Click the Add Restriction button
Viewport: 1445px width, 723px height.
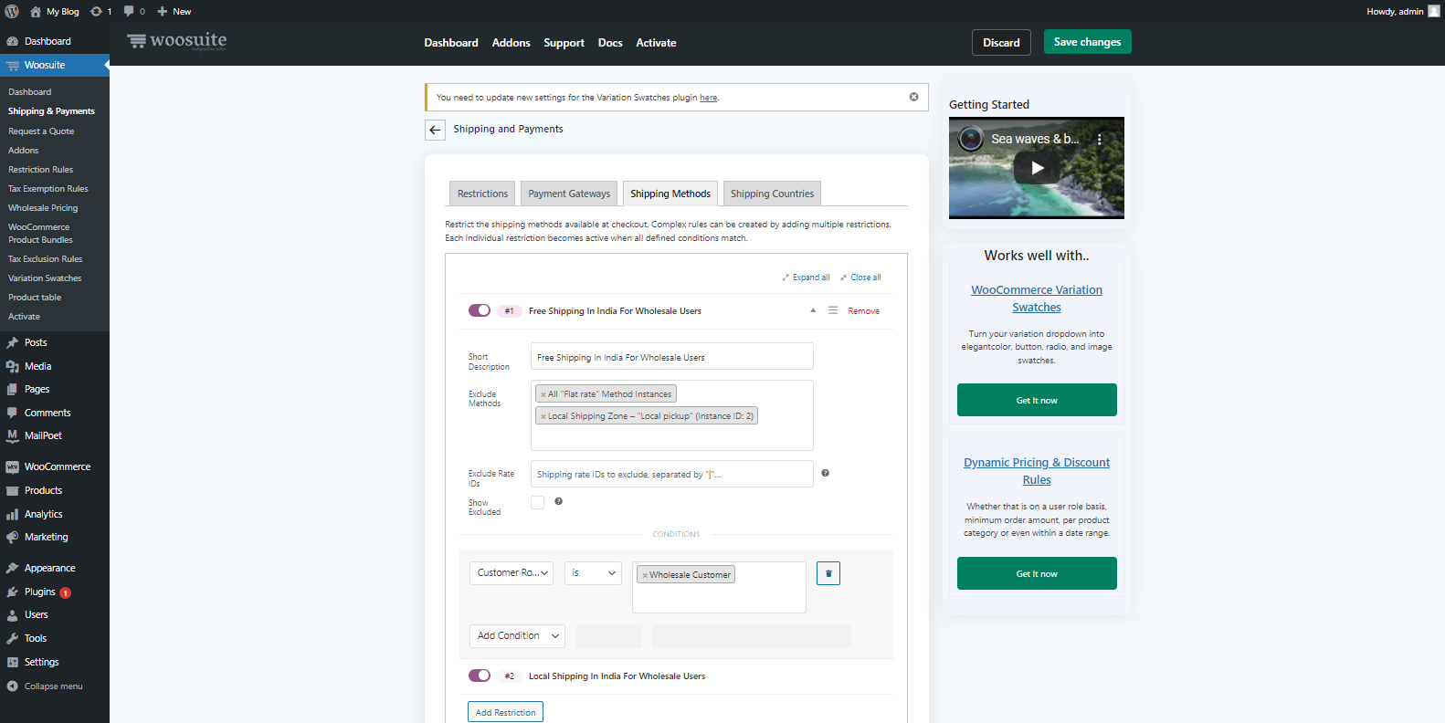[505, 712]
